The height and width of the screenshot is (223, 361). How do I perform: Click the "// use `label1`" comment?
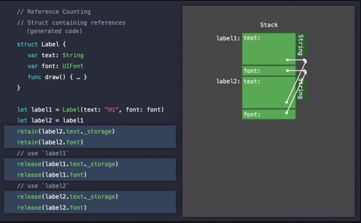coord(43,153)
